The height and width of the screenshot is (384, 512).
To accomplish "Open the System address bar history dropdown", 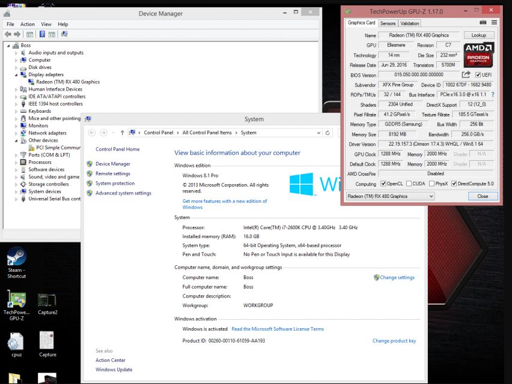I will [x=318, y=133].
